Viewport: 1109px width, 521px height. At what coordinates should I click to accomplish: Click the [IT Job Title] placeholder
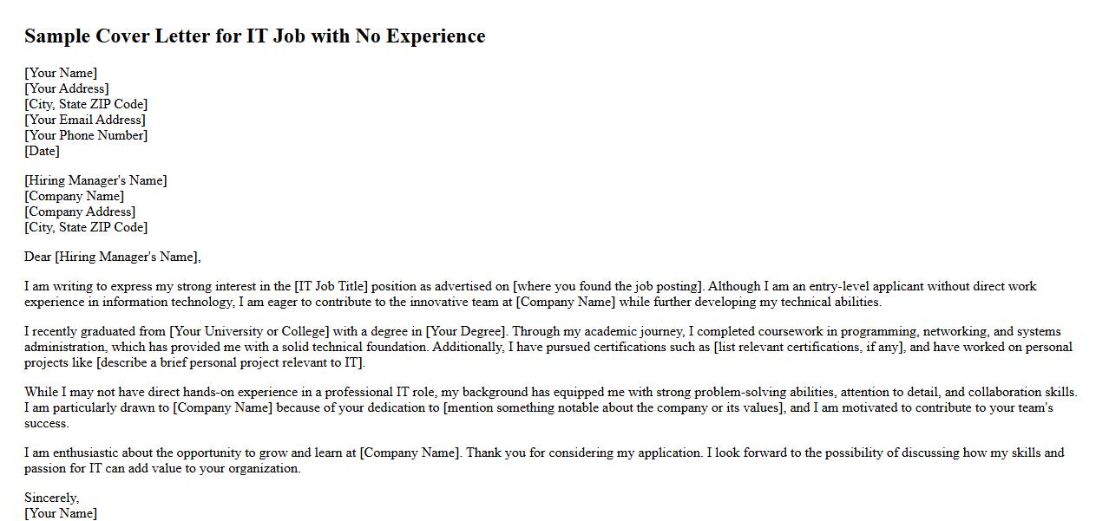(331, 286)
